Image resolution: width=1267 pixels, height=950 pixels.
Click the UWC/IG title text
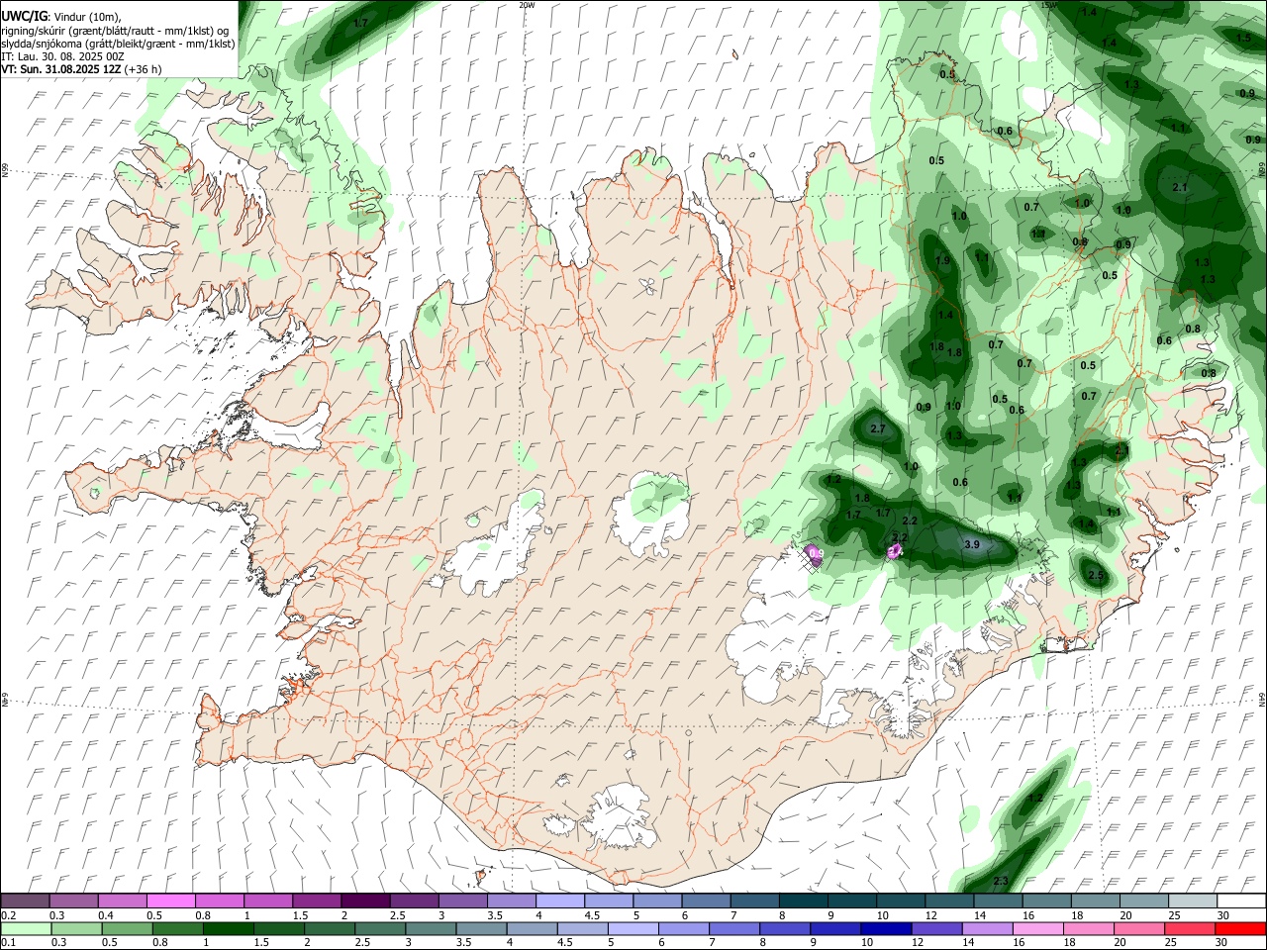click(x=23, y=15)
